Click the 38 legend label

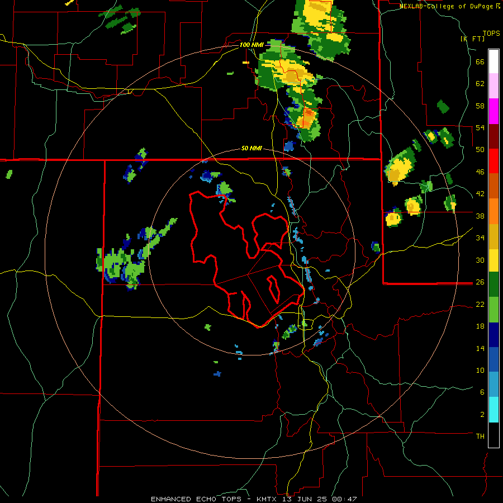click(x=480, y=216)
